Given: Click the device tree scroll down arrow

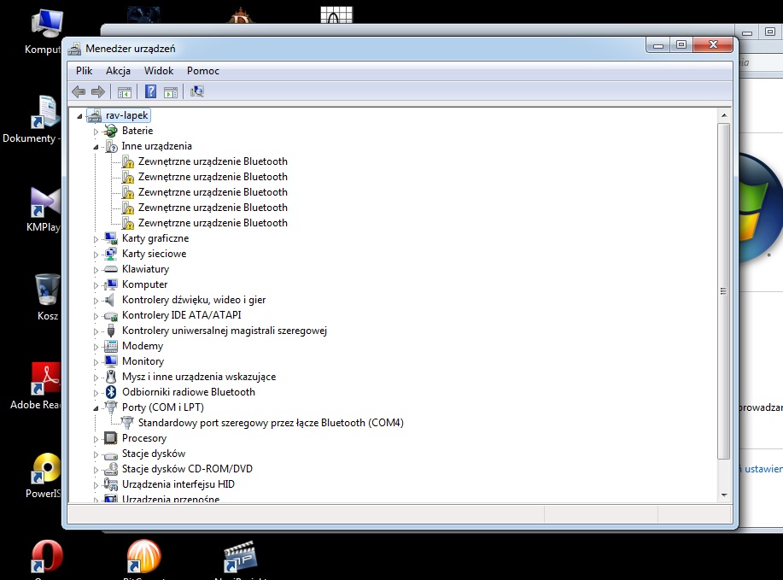Looking at the screenshot, I should click(x=723, y=495).
